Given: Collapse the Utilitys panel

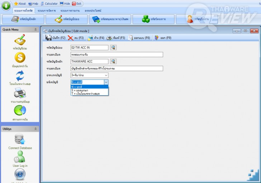Looking at the screenshot, I should coord(35,129).
